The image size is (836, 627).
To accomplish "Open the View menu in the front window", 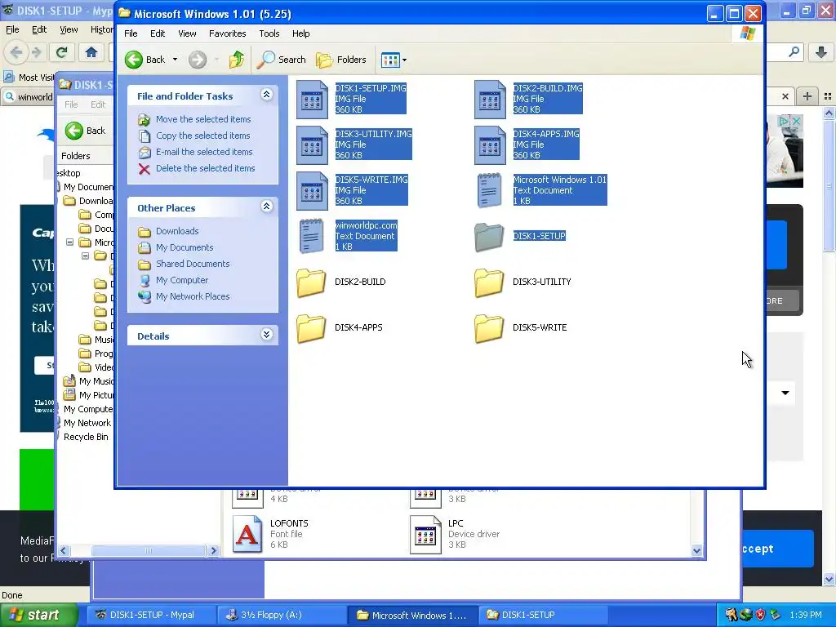I will tap(187, 33).
